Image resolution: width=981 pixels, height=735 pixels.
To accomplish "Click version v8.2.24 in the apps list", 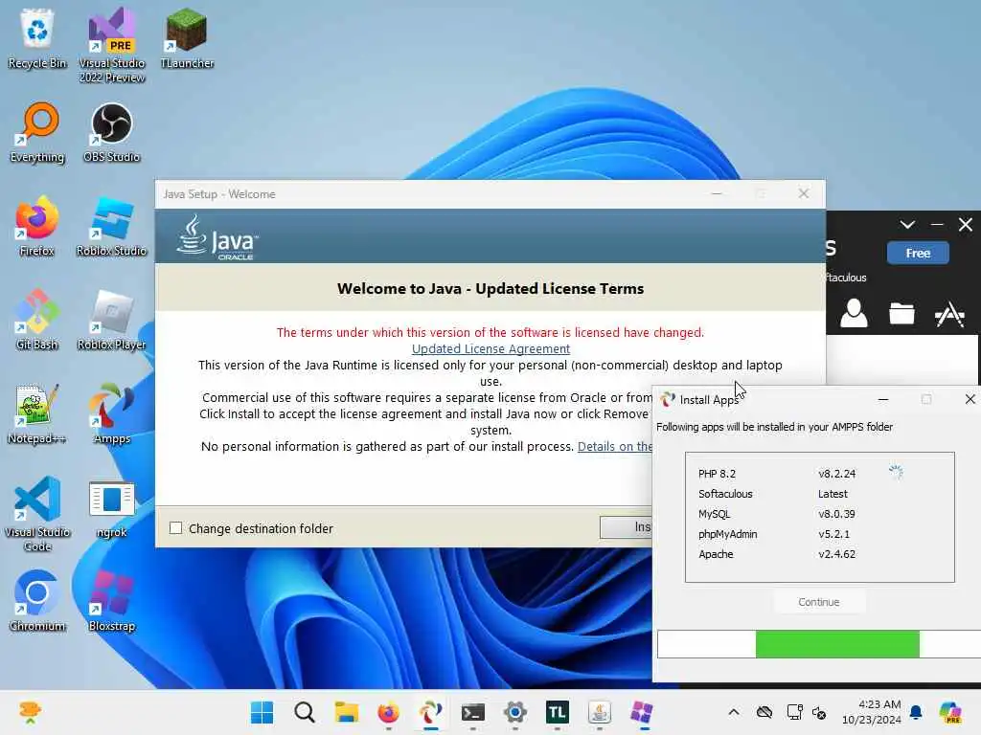I will [836, 474].
